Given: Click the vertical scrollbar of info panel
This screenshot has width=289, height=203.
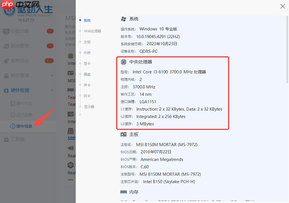Looking at the screenshot, I should click(x=287, y=50).
